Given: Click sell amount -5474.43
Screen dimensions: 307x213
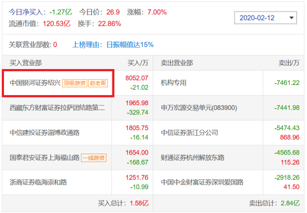Looking at the screenshot, I should [x=287, y=128].
